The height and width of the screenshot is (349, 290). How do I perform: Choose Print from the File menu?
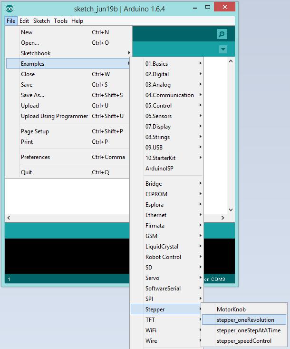click(68, 142)
